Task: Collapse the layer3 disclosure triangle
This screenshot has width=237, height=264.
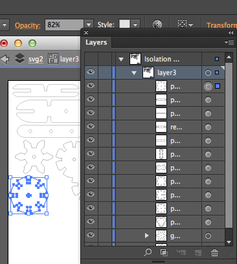Action: (134, 73)
